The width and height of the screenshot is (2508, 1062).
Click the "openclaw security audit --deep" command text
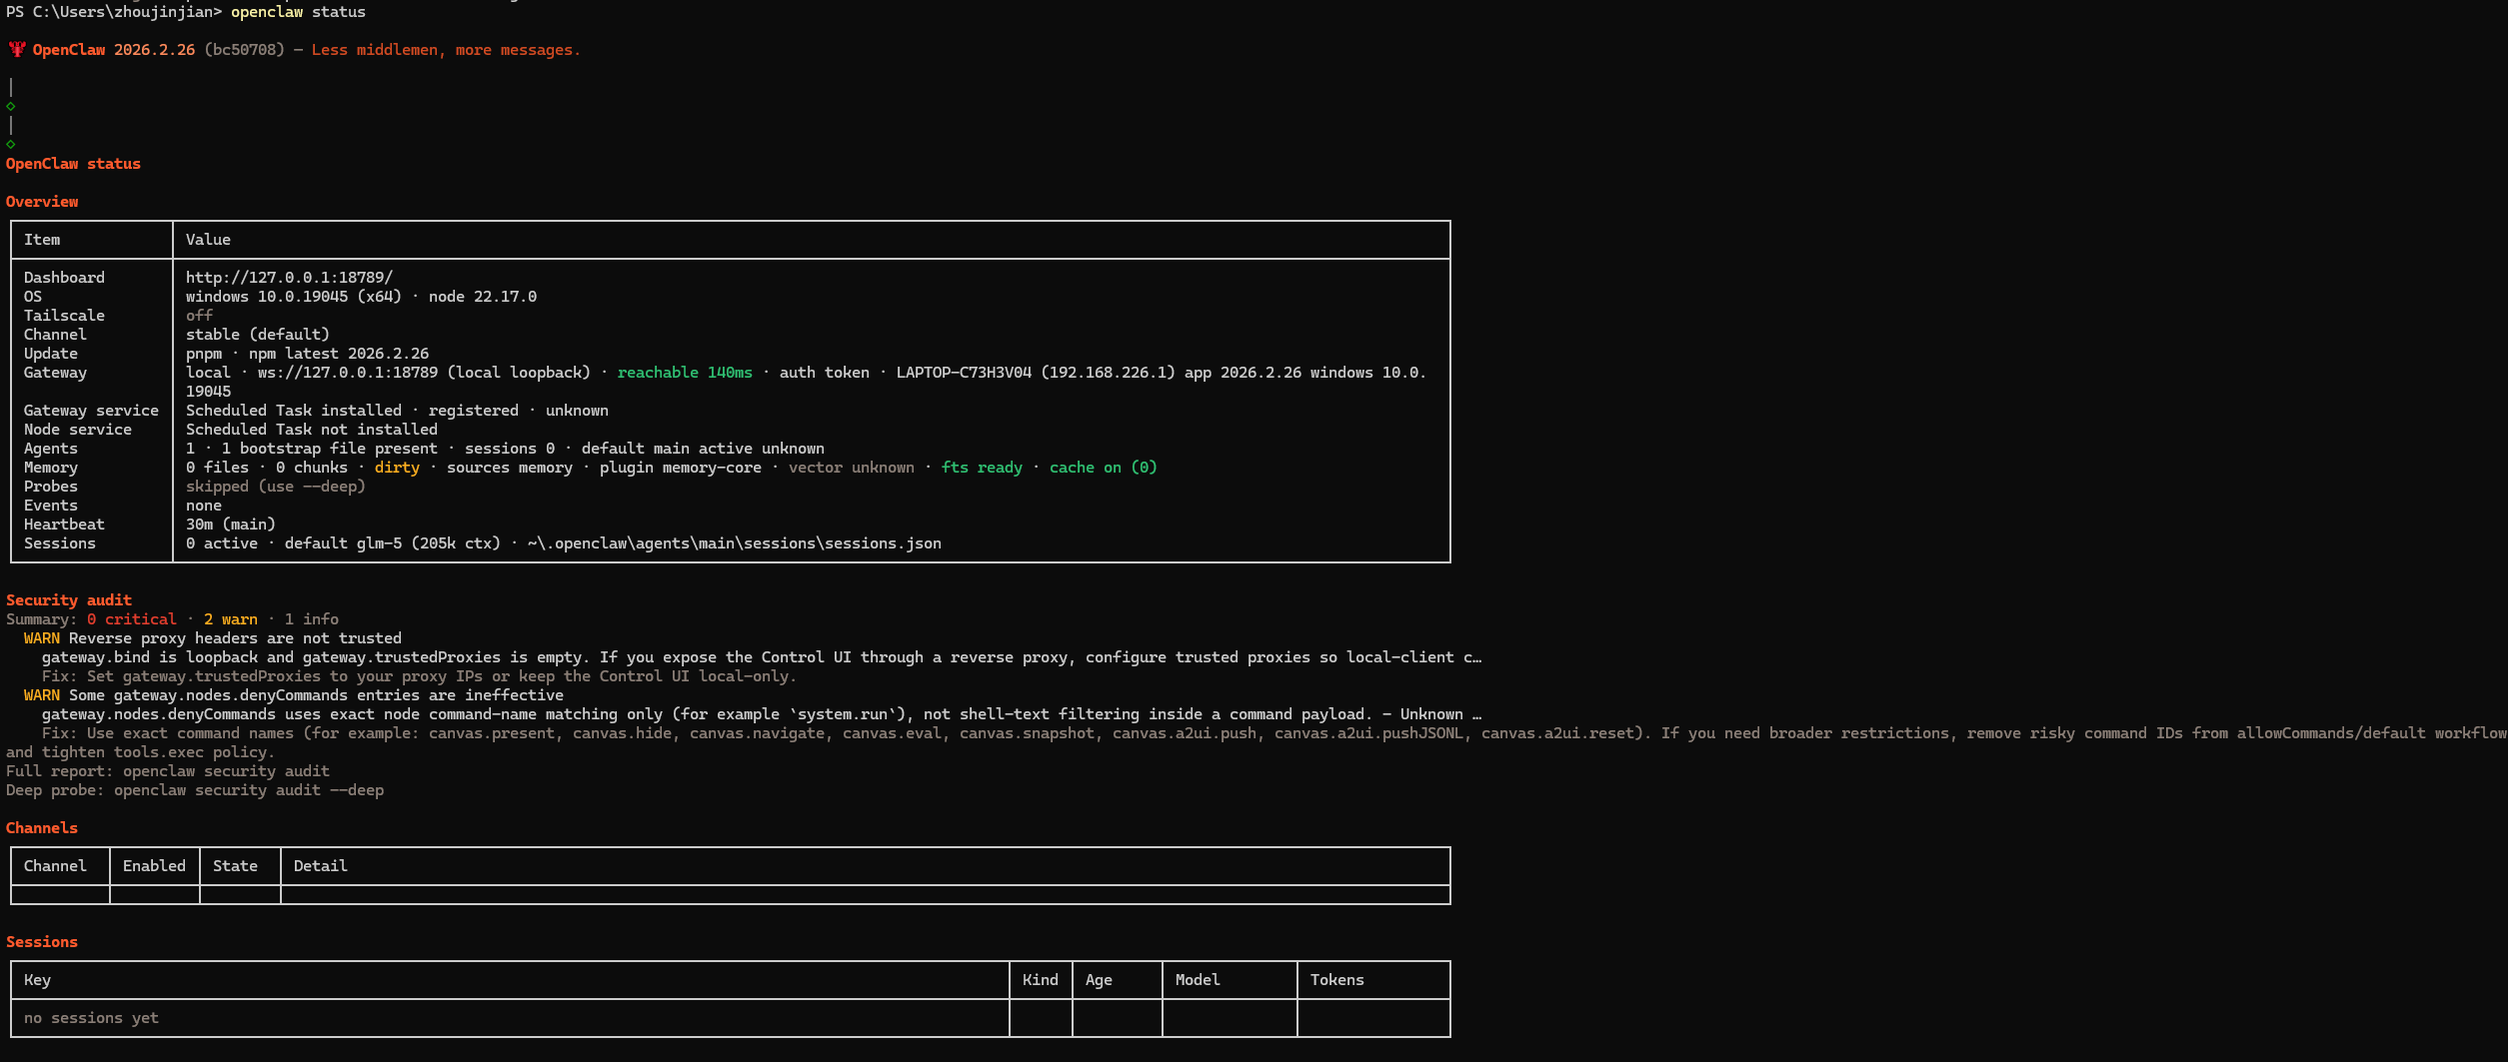click(x=248, y=790)
